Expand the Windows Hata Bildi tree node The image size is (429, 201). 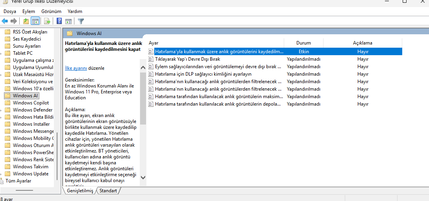pyautogui.click(x=1, y=117)
